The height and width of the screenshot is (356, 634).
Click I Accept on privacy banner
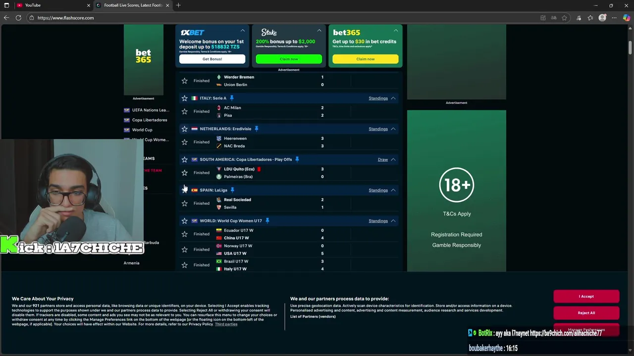(x=586, y=296)
